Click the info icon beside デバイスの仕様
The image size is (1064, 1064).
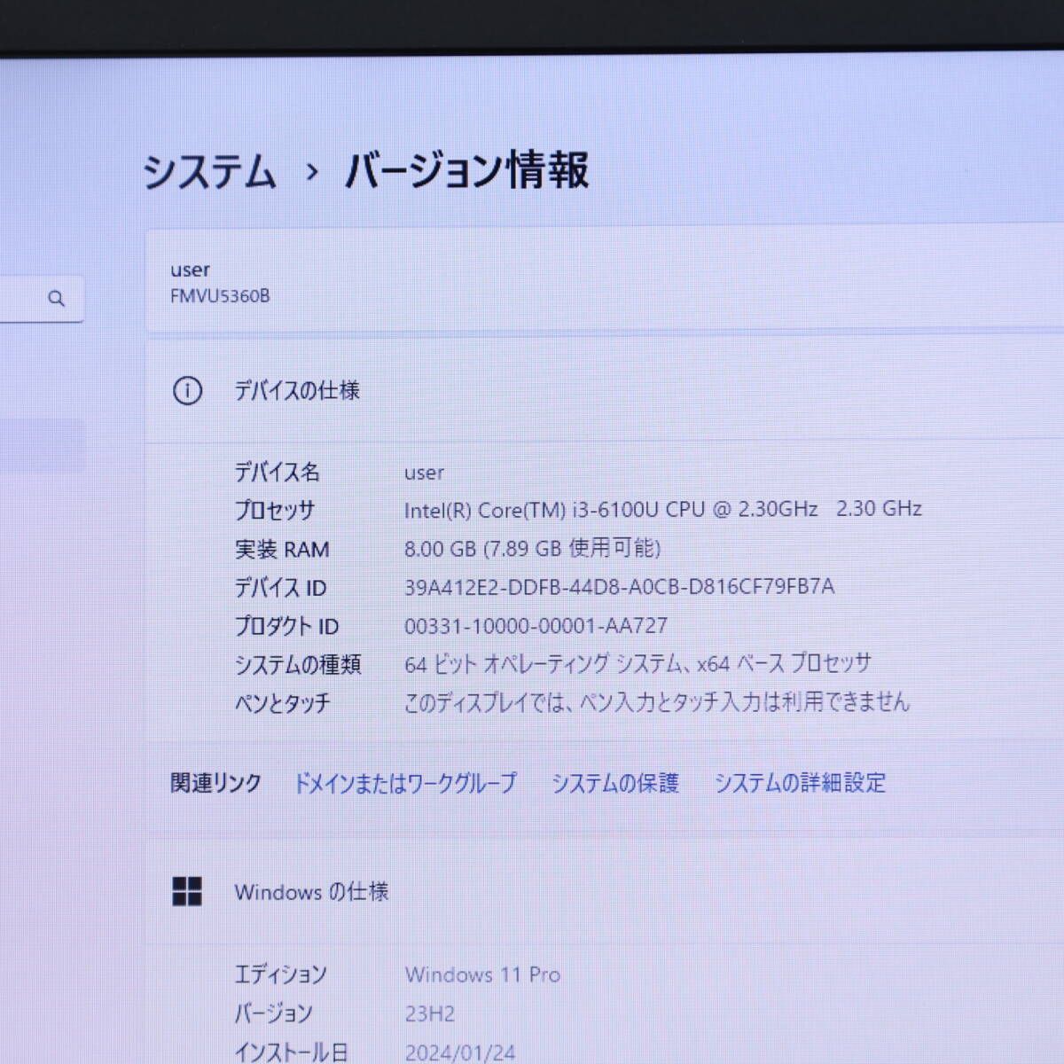pyautogui.click(x=189, y=390)
